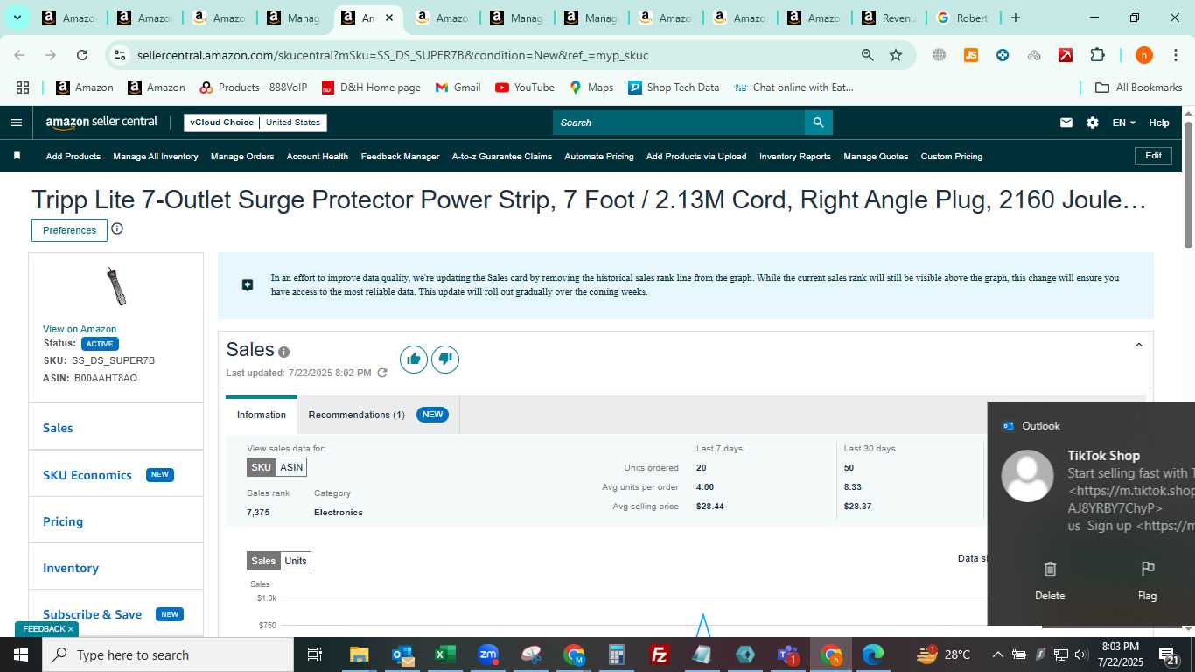Click the surge protector product thumbnail

[x=116, y=287]
